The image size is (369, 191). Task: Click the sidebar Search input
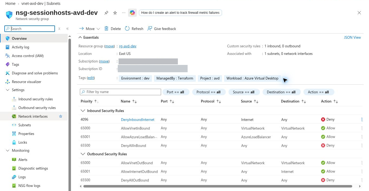point(30,29)
